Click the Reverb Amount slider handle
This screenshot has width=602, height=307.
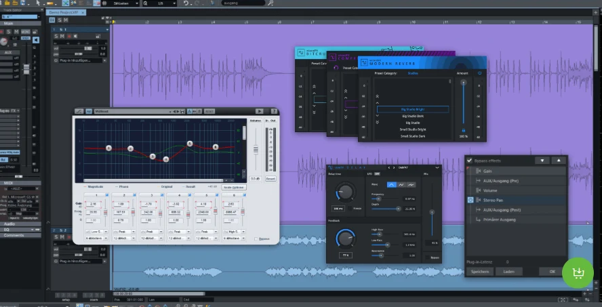[464, 83]
